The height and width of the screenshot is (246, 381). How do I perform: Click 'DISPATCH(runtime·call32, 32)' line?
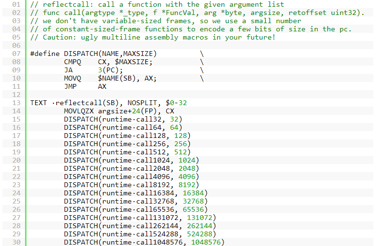pyautogui.click(x=123, y=119)
